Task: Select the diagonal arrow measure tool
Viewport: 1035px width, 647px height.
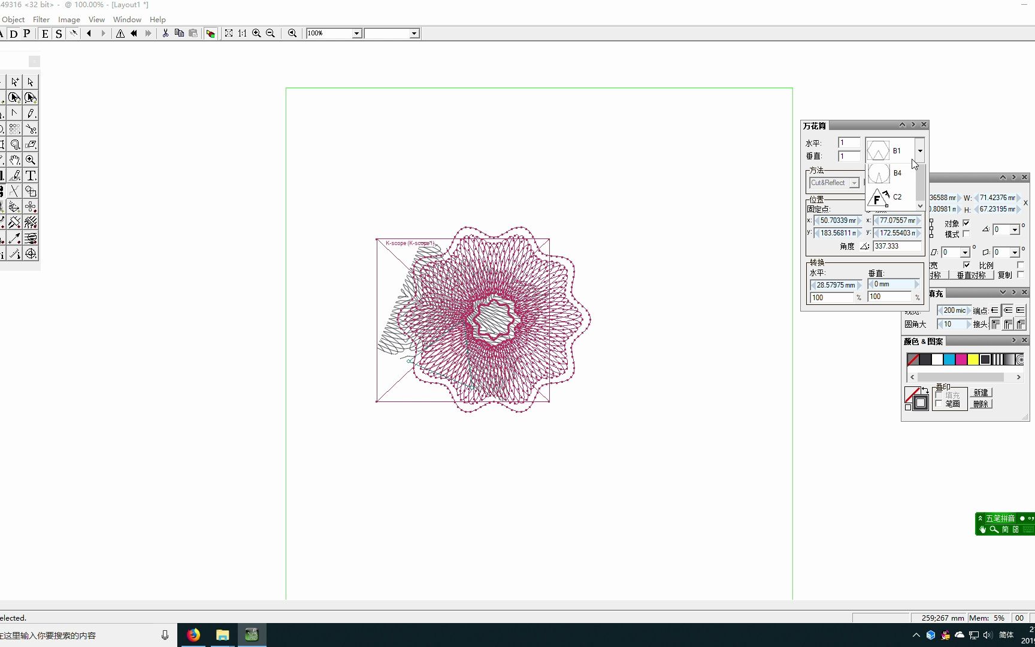Action: (15, 238)
